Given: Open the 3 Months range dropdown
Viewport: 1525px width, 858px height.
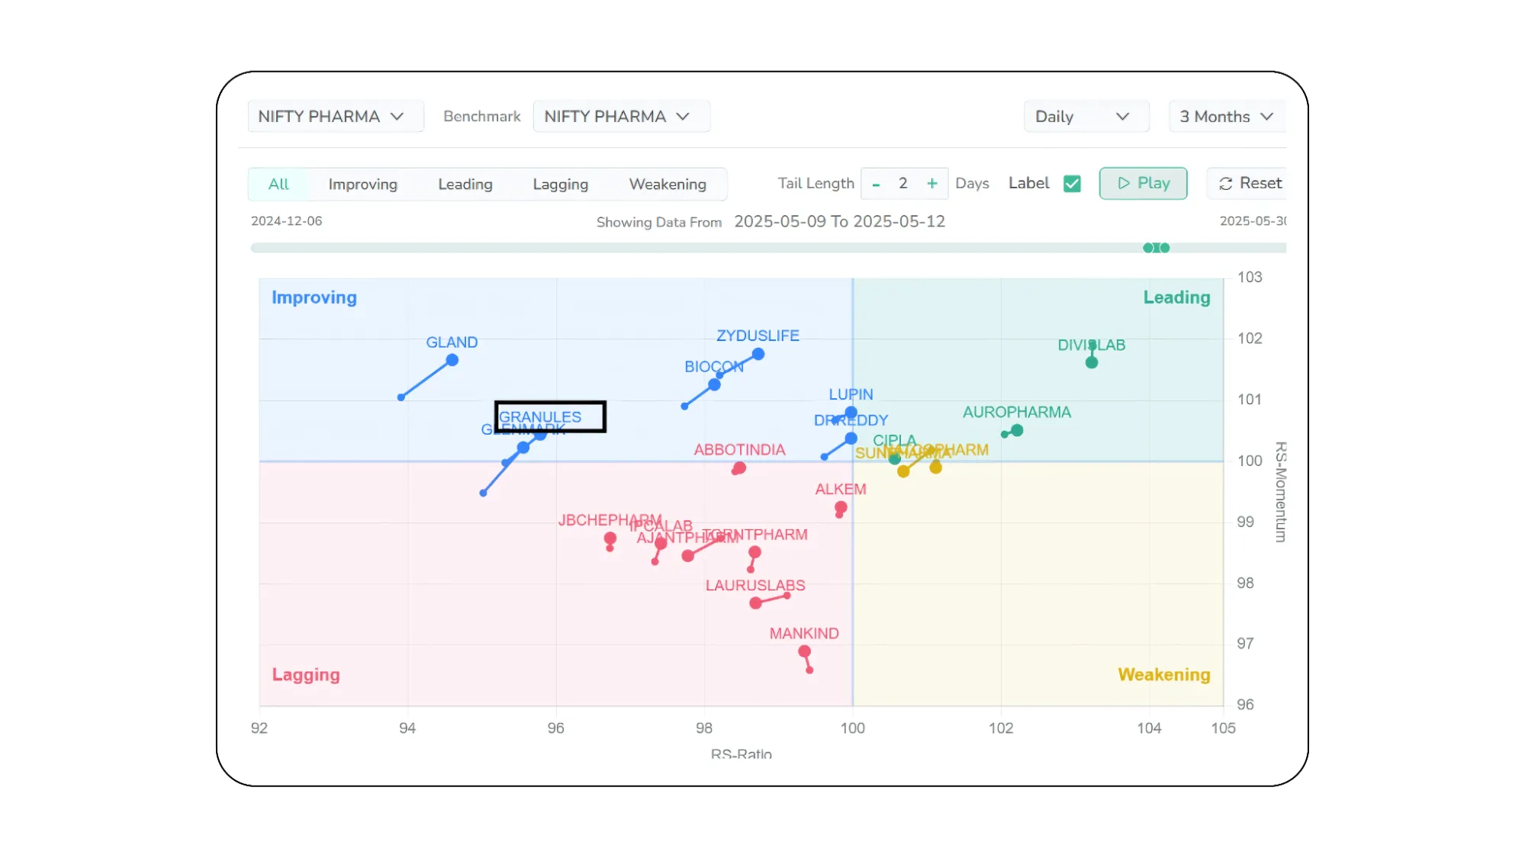Looking at the screenshot, I should [x=1225, y=117].
